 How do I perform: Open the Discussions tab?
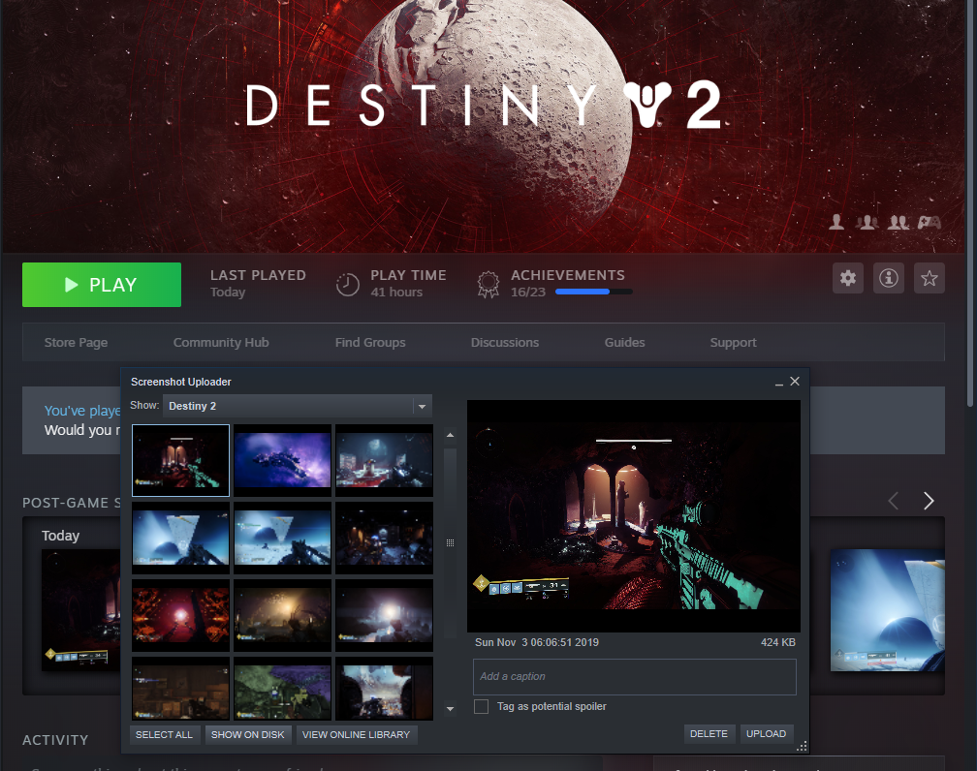click(x=505, y=343)
